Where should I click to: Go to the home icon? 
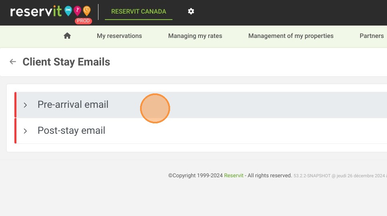pos(67,36)
